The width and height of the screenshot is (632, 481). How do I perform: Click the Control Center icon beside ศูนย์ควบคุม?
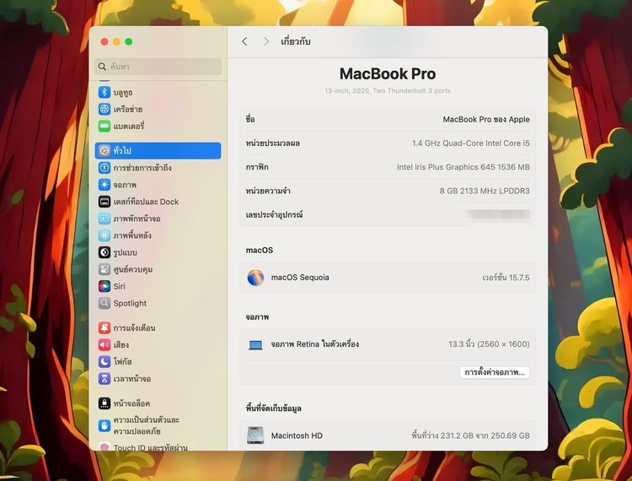pyautogui.click(x=104, y=269)
